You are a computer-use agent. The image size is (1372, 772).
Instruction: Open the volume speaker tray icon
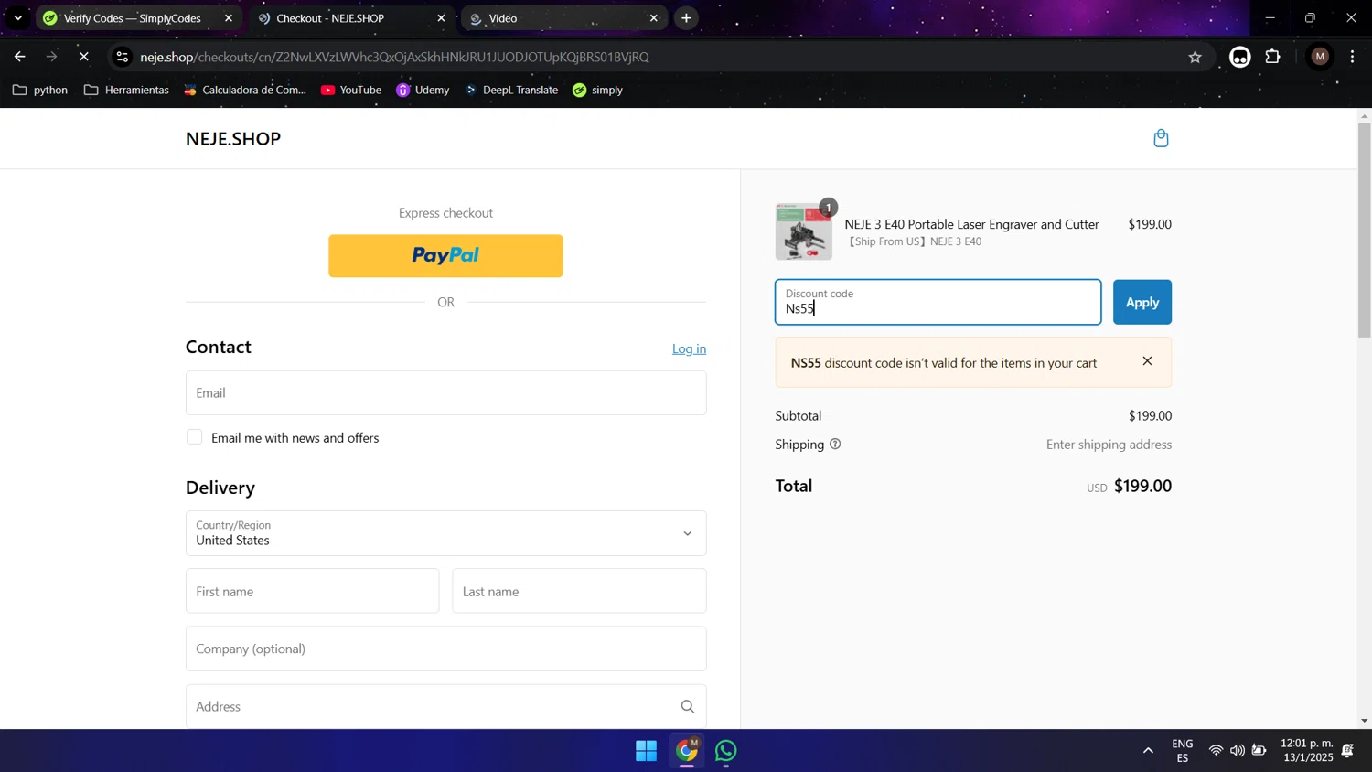tap(1237, 751)
